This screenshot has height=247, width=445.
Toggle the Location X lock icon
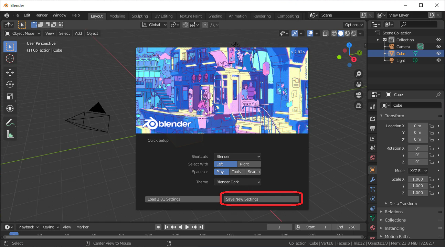tap(431, 126)
